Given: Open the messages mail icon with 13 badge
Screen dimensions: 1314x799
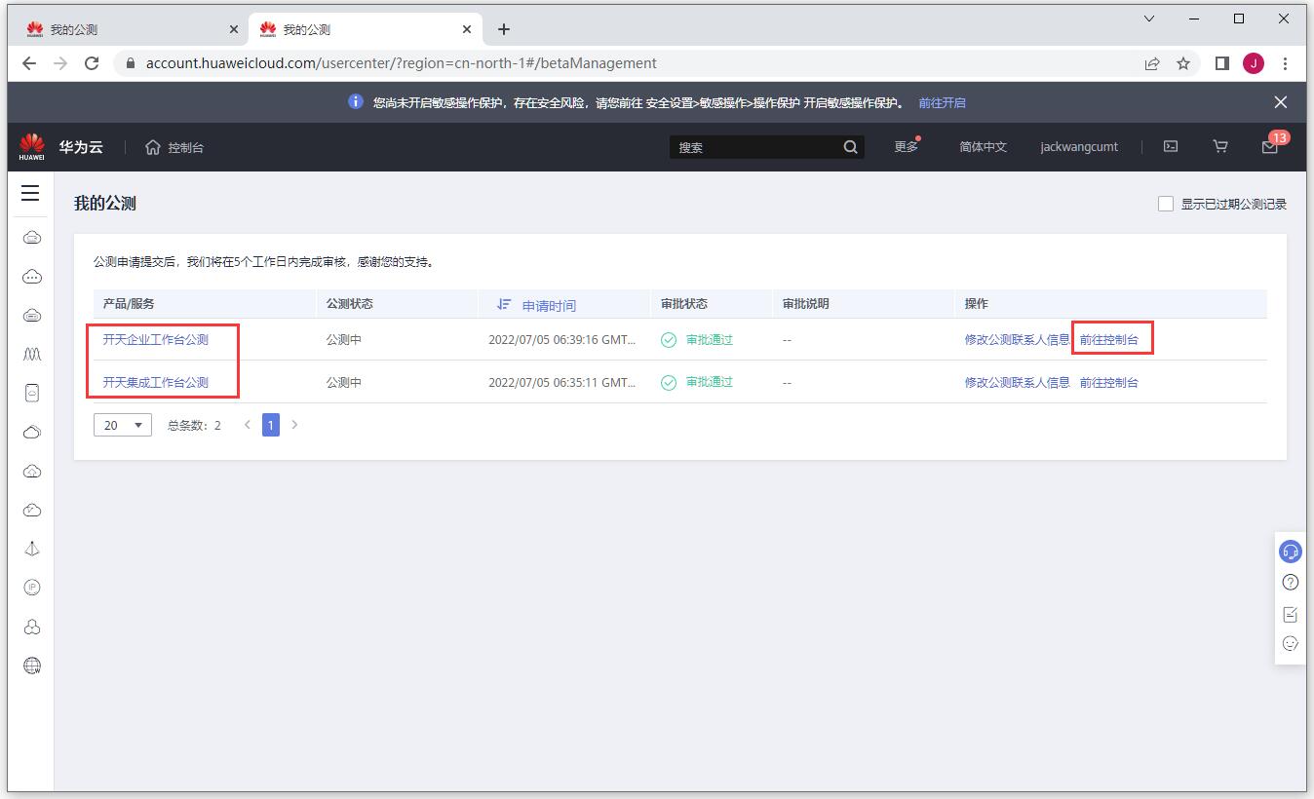Looking at the screenshot, I should pyautogui.click(x=1270, y=146).
